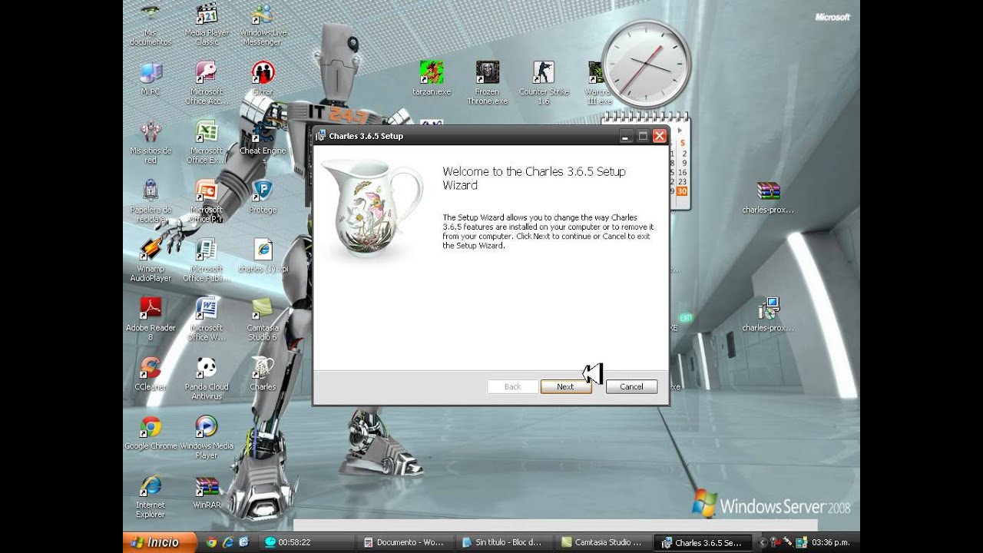Select the Windows Live Messenger shortcut
Viewport: 983px width, 553px height.
(x=263, y=25)
